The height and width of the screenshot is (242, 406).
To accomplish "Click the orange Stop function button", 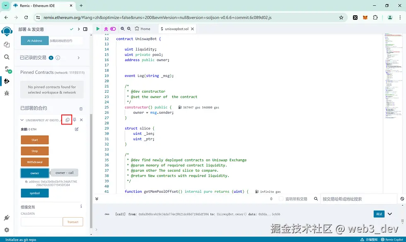I will pyautogui.click(x=35, y=151).
